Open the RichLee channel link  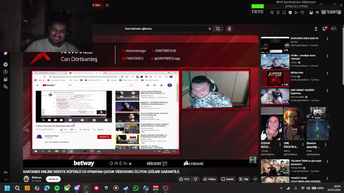tap(36, 177)
